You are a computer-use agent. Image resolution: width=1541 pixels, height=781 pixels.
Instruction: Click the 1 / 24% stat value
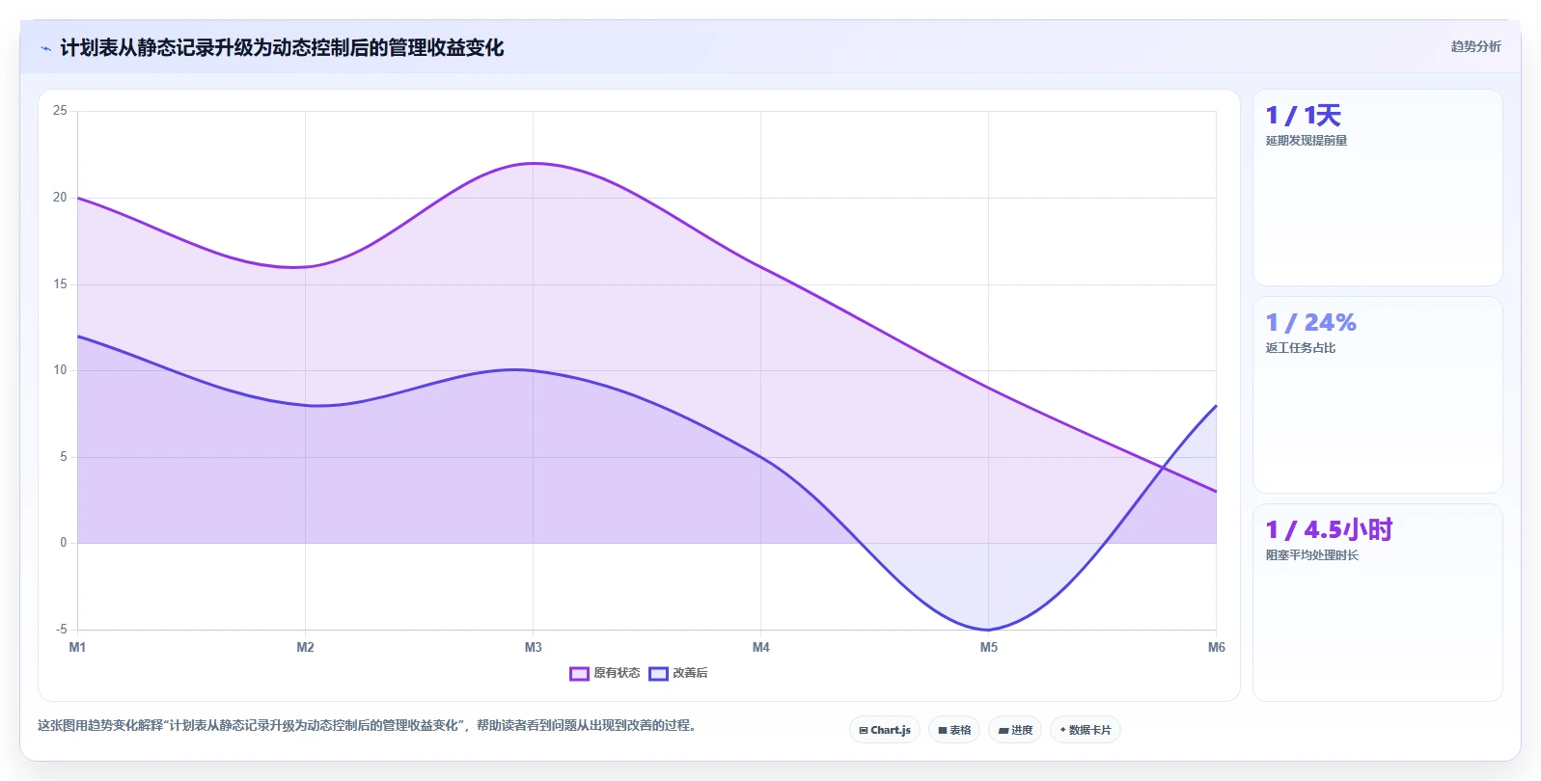1310,322
